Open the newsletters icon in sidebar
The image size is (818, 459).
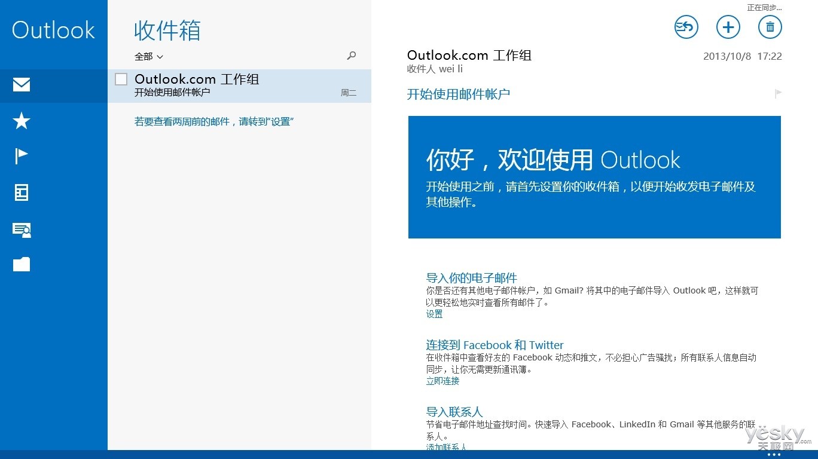(x=22, y=192)
